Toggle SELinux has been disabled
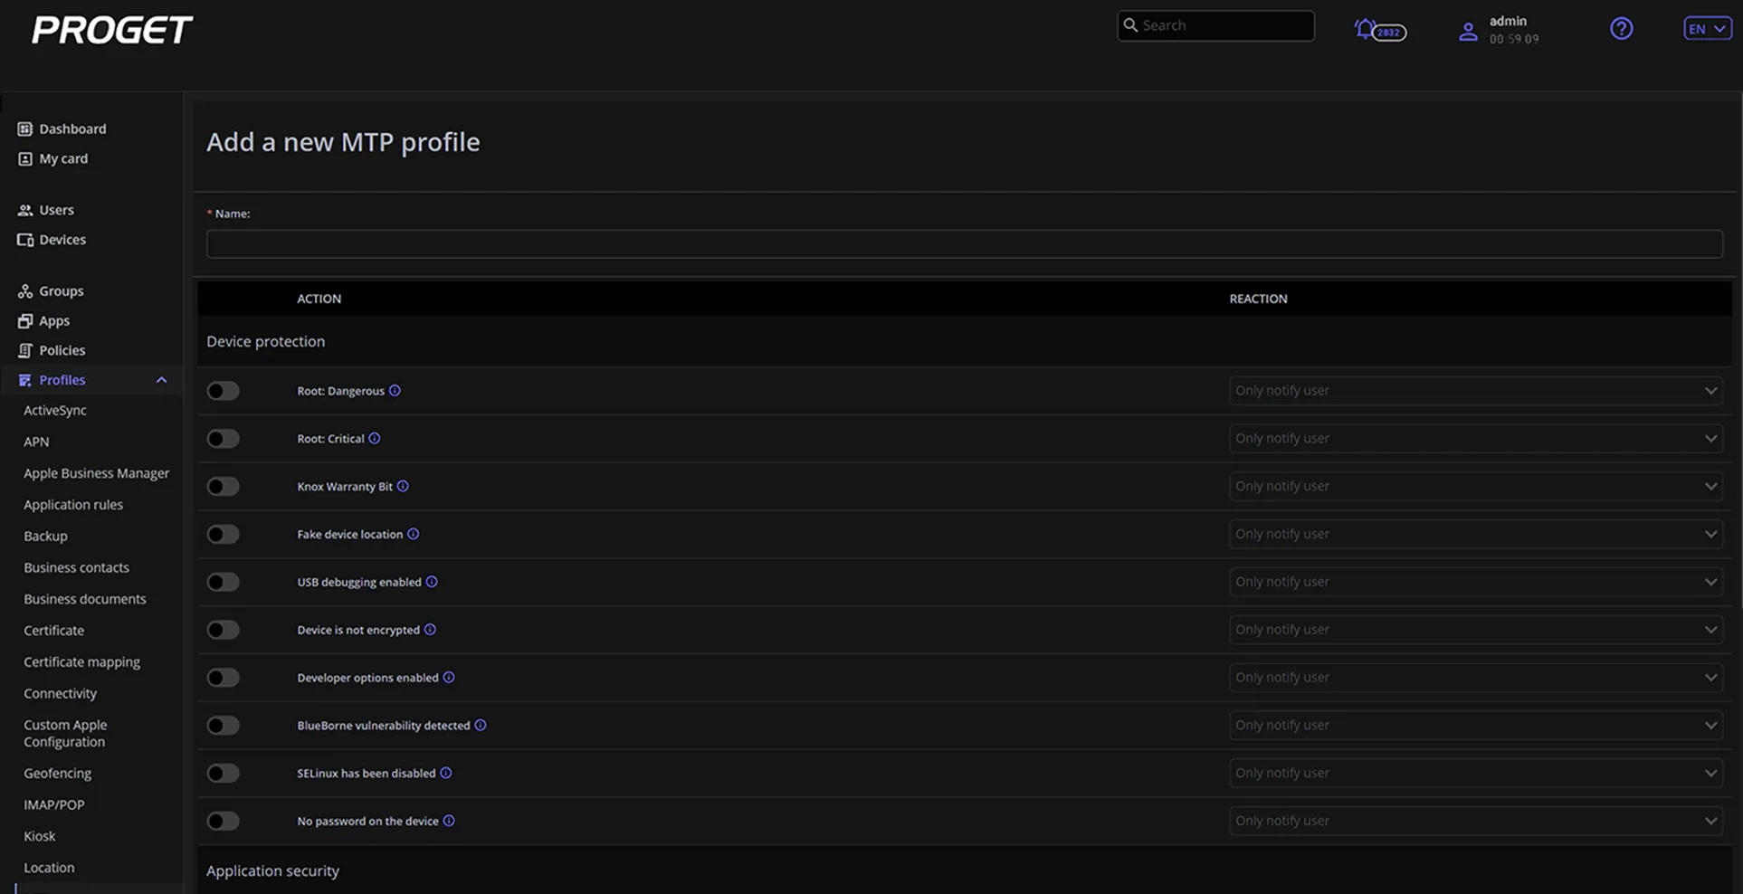 (x=223, y=774)
